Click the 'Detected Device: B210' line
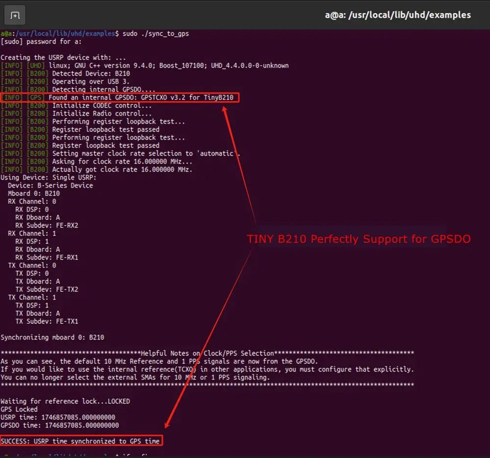Image resolution: width=490 pixels, height=458 pixels. 65,73
